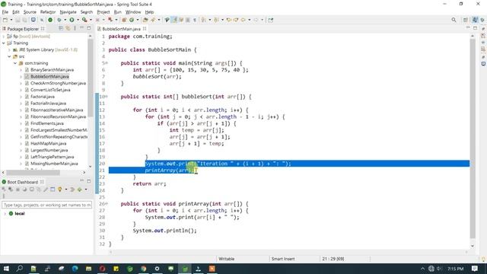
Task: Open the Window menu
Action: point(133,12)
